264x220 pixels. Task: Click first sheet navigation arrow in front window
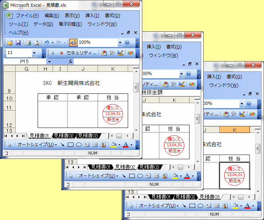[x=6, y=136]
